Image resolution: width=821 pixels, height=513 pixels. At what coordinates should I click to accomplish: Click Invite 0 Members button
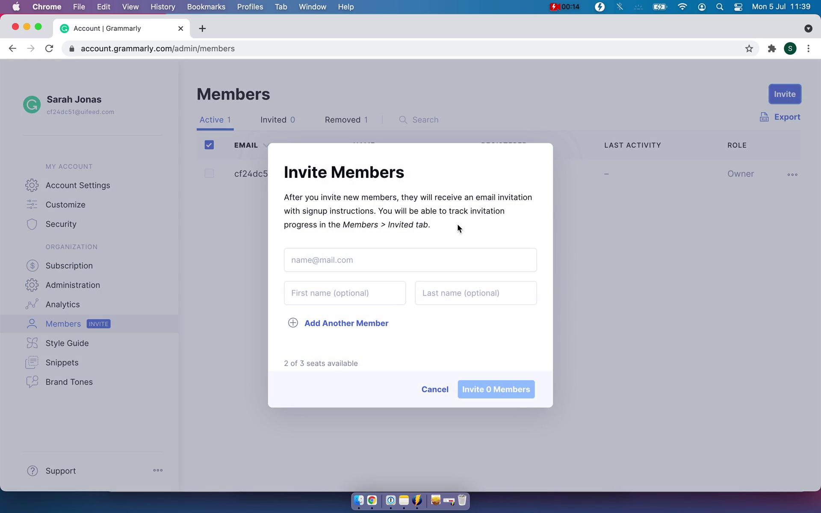[x=496, y=389]
